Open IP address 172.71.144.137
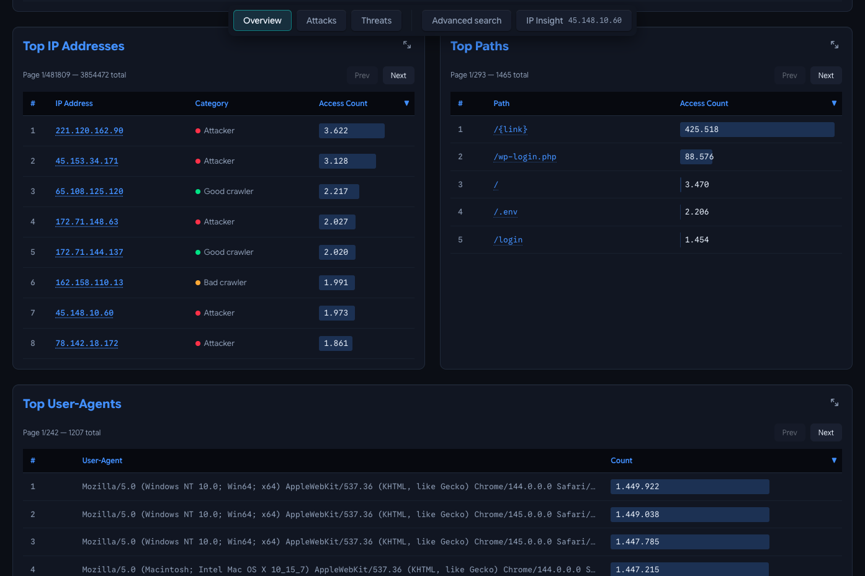Screen dimensions: 865x576 pyautogui.click(x=89, y=252)
